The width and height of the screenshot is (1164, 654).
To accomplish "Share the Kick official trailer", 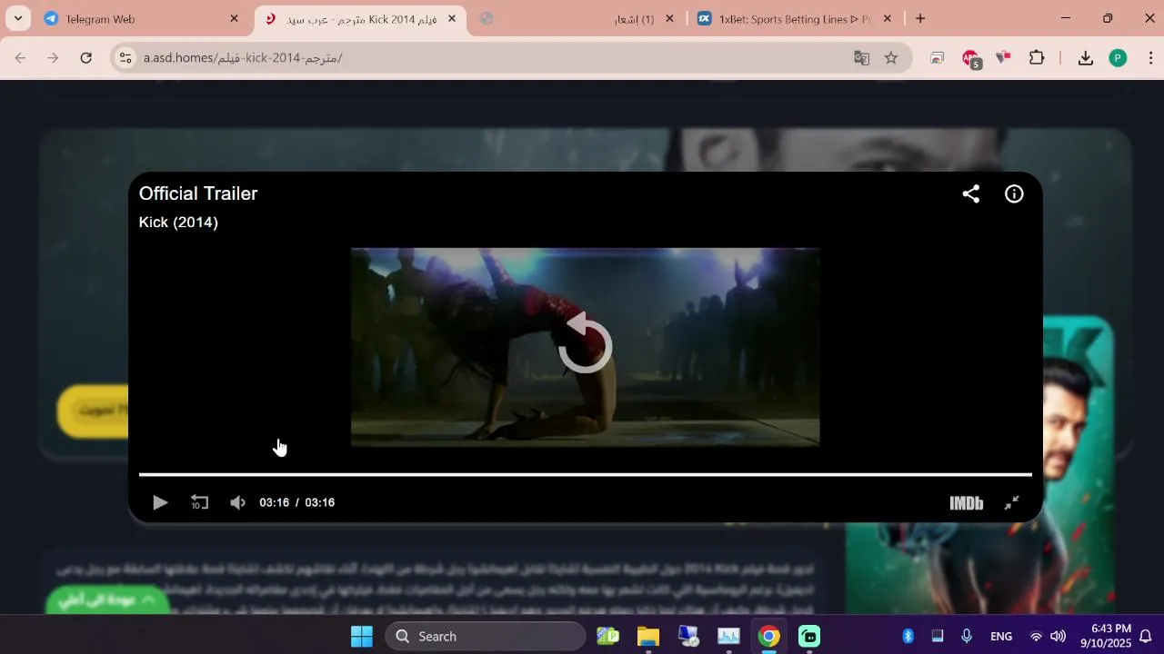I will [x=971, y=193].
